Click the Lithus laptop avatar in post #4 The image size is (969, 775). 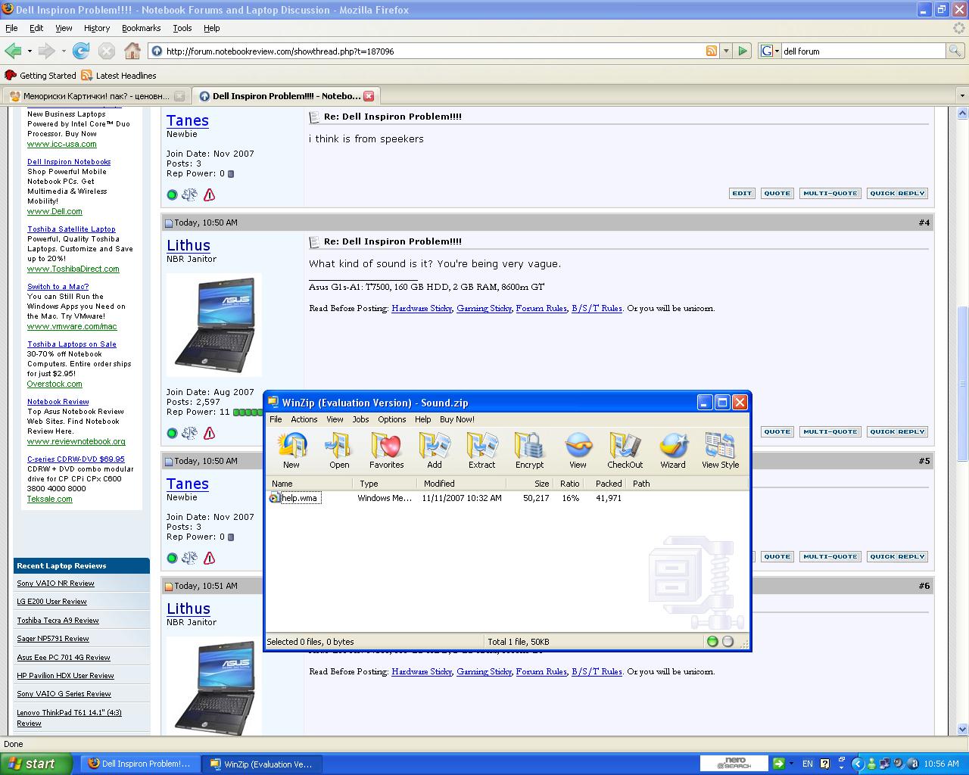click(x=214, y=325)
